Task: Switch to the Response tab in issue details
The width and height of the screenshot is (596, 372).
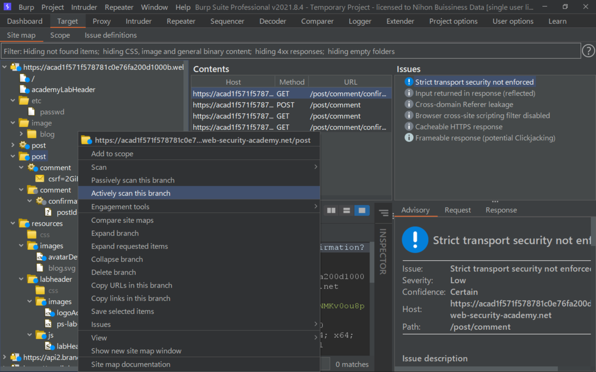Action: [501, 210]
